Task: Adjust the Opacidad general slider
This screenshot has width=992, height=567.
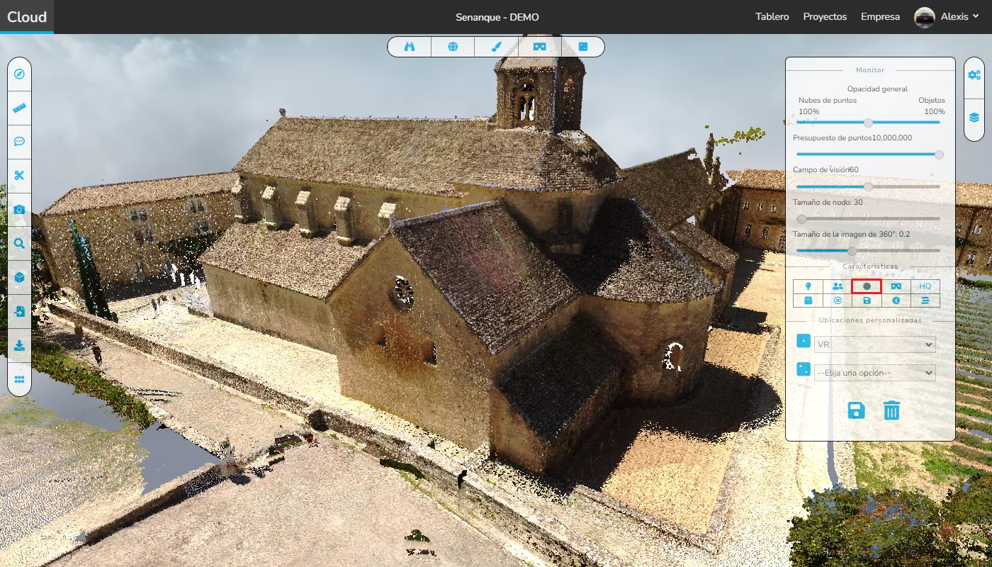Action: pyautogui.click(x=869, y=122)
